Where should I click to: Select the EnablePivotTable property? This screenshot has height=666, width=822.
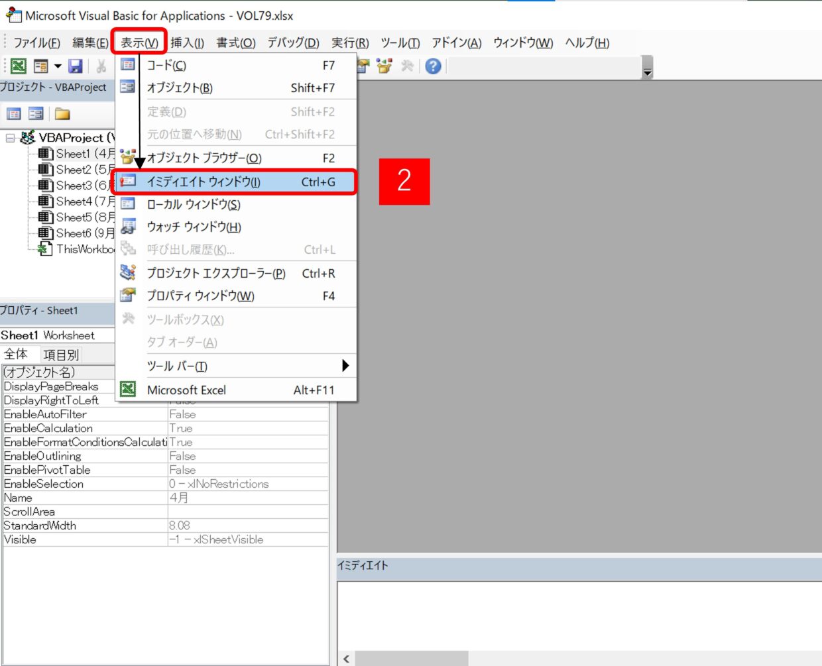click(85, 470)
